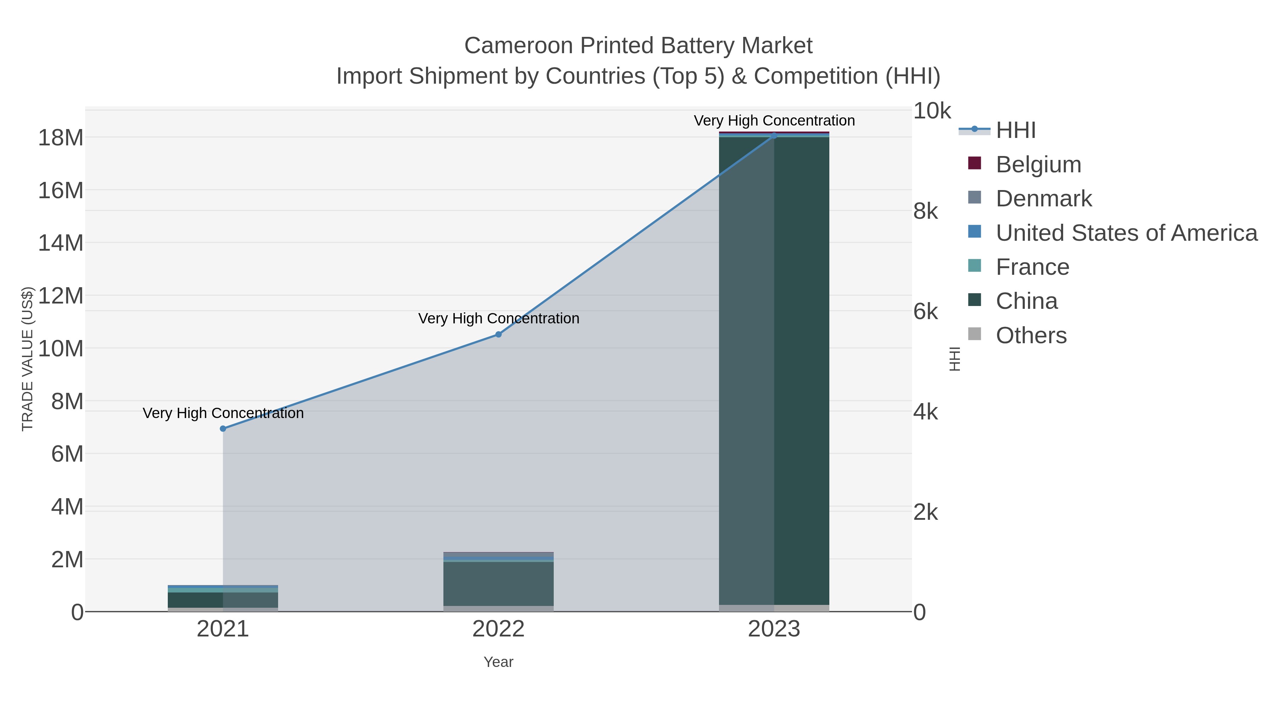Viewport: 1277px width, 718px height.
Task: Click the 10M left axis tick
Action: pyautogui.click(x=61, y=349)
